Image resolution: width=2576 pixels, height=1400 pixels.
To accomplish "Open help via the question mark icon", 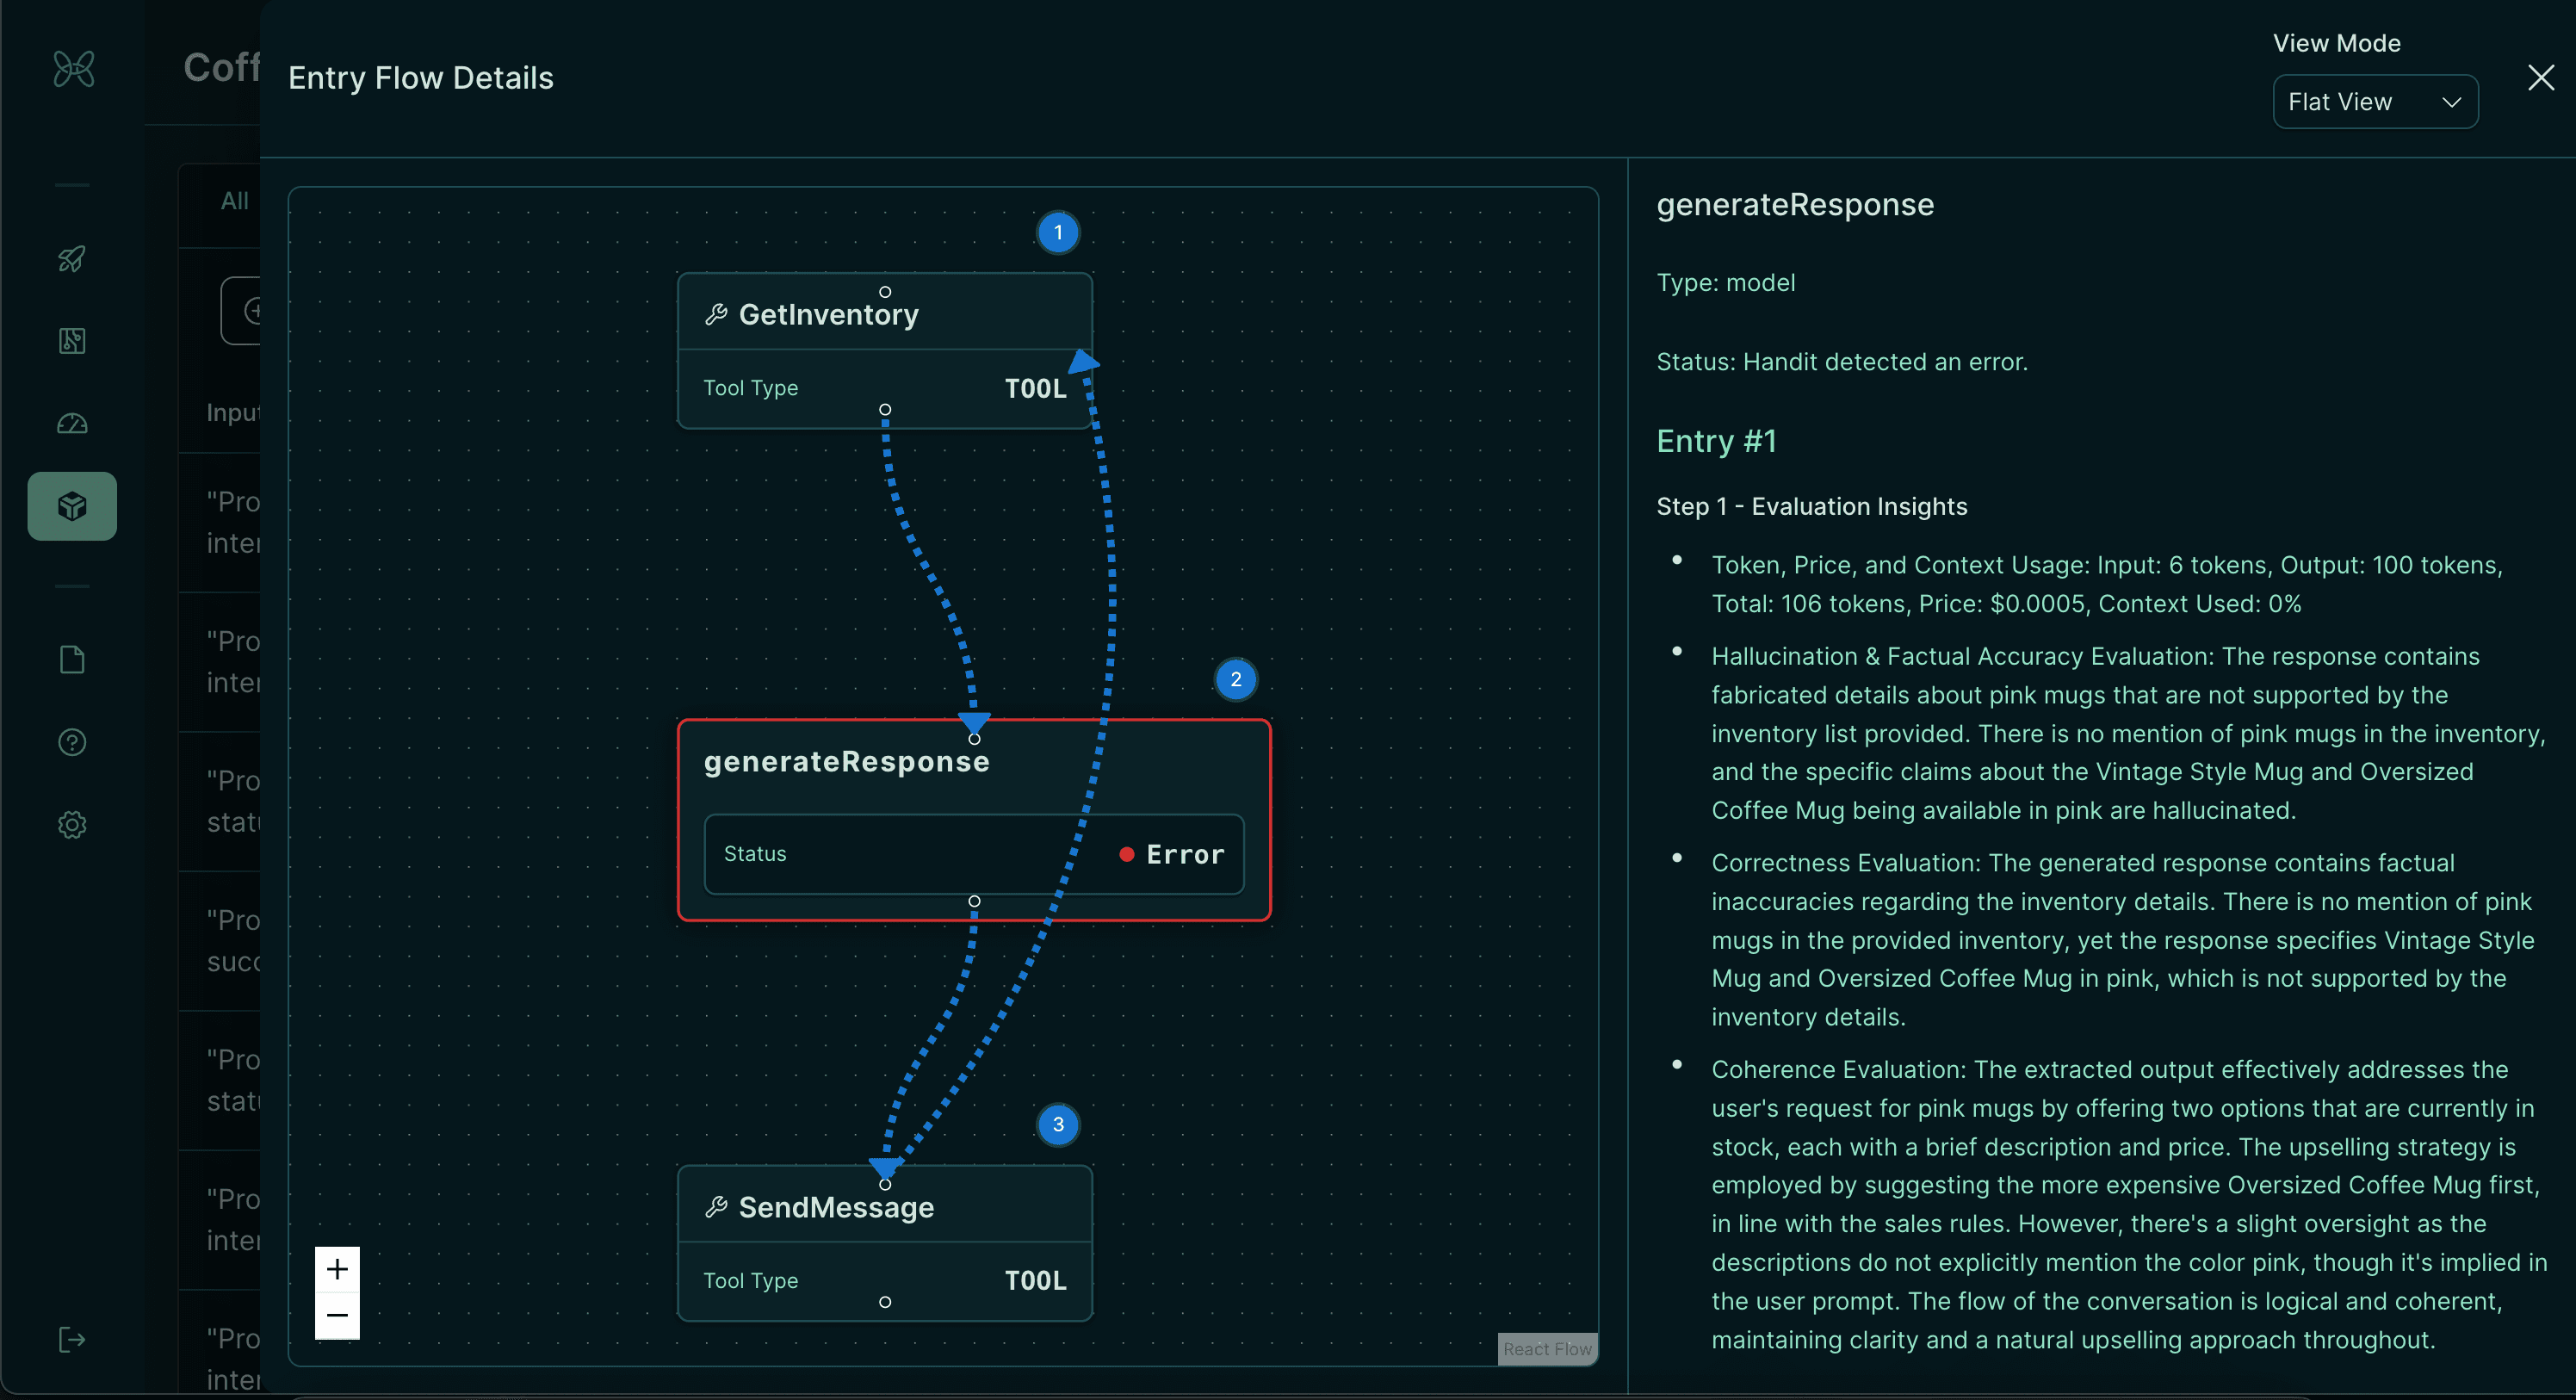I will pos(72,742).
